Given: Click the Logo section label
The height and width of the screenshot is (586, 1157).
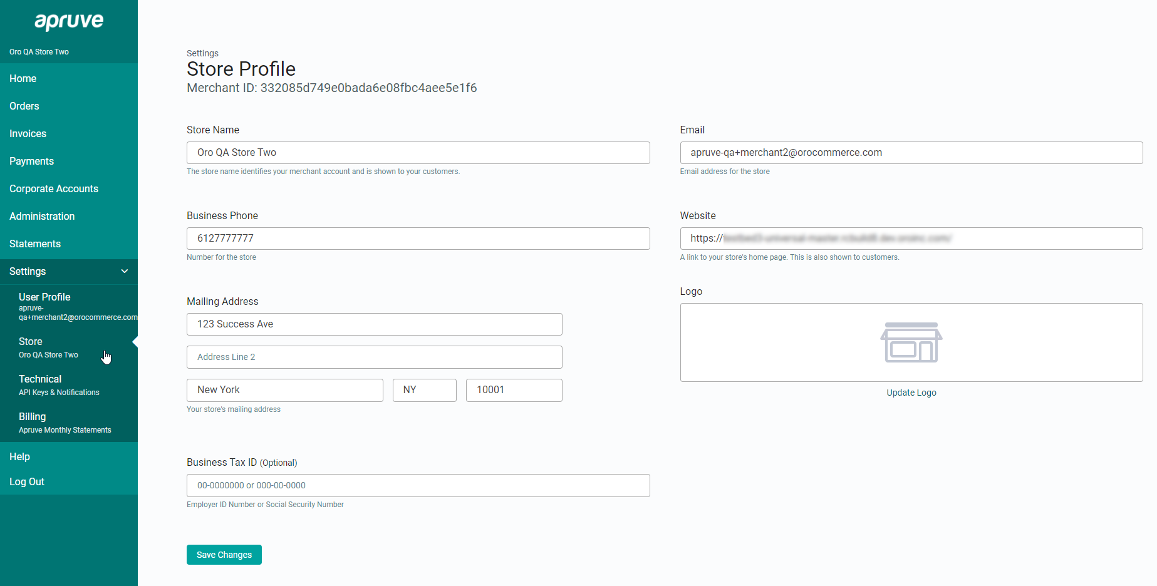Looking at the screenshot, I should [x=691, y=291].
